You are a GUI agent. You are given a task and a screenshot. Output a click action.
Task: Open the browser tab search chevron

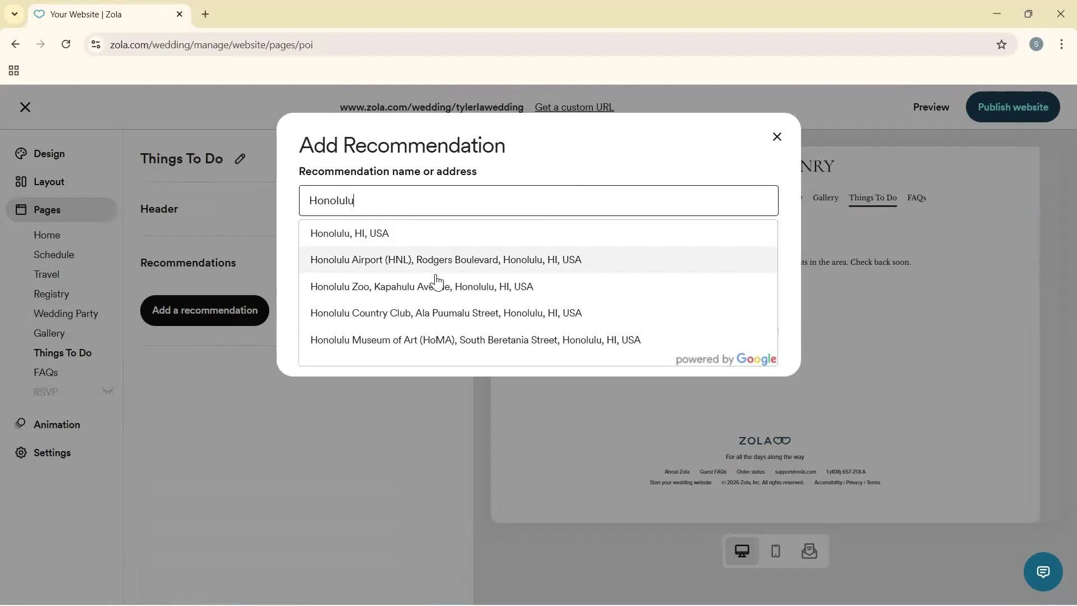point(14,14)
